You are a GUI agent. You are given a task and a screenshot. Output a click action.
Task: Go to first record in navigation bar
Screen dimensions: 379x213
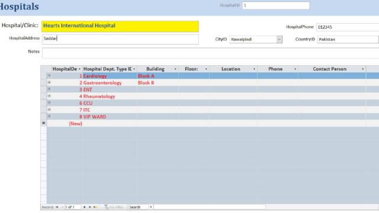point(57,207)
